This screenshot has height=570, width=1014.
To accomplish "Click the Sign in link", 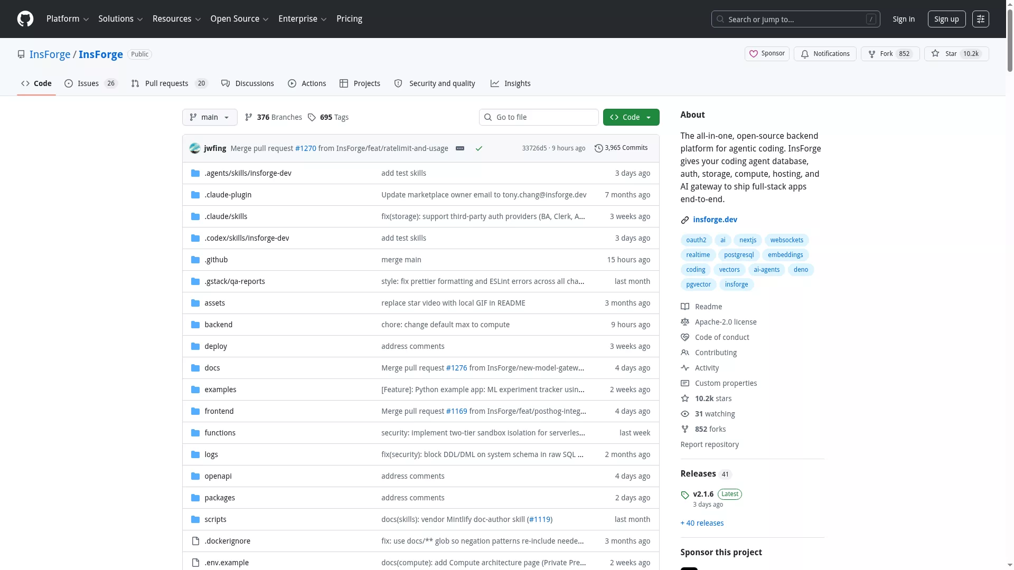I will 904,19.
